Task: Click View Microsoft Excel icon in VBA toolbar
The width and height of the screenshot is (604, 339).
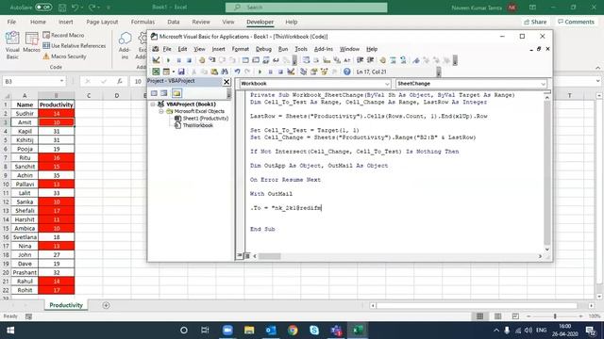Action: point(156,72)
